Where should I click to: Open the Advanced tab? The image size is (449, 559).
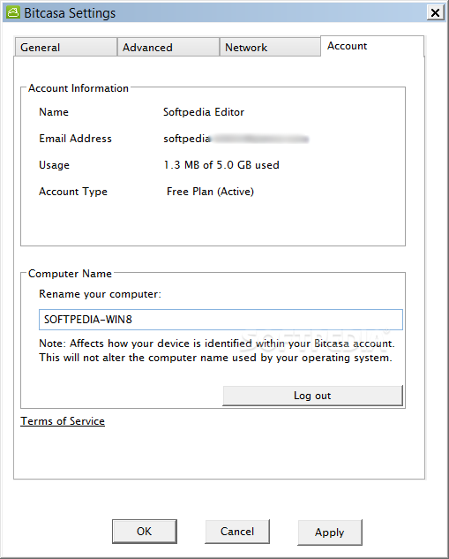(168, 47)
